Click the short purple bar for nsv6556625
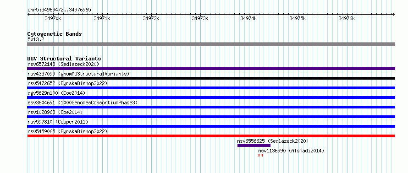 [x=254, y=146]
